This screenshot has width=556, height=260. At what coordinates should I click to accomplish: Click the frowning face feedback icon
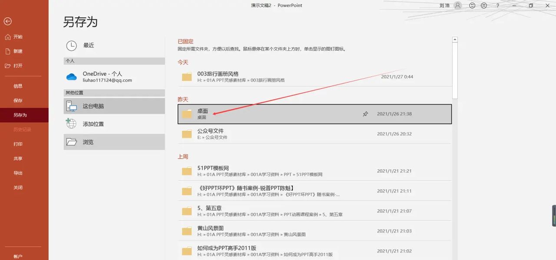coord(483,5)
